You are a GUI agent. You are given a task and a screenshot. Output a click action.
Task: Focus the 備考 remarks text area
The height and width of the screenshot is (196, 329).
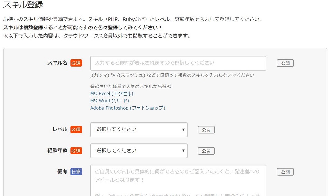178,180
